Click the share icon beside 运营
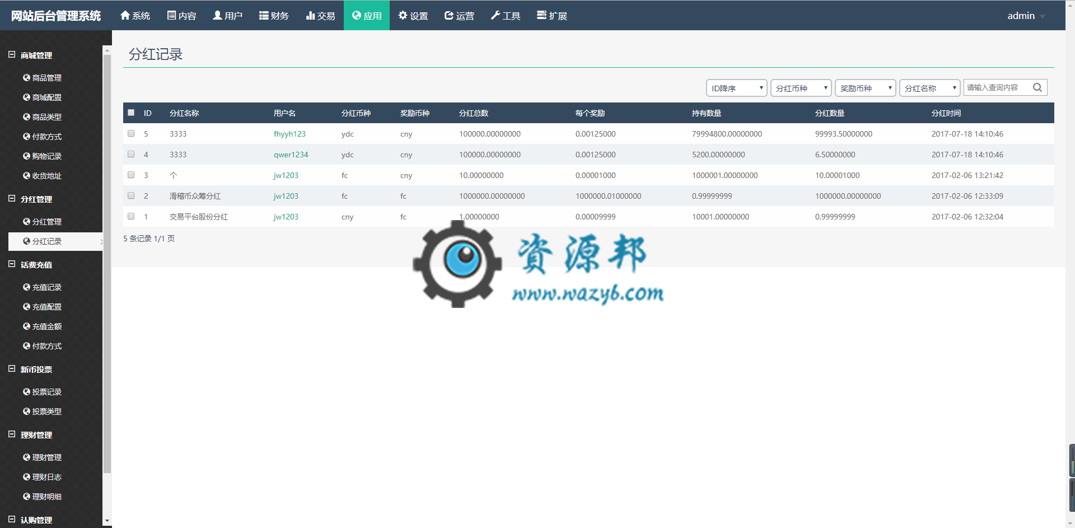This screenshot has height=528, width=1075. [x=448, y=15]
